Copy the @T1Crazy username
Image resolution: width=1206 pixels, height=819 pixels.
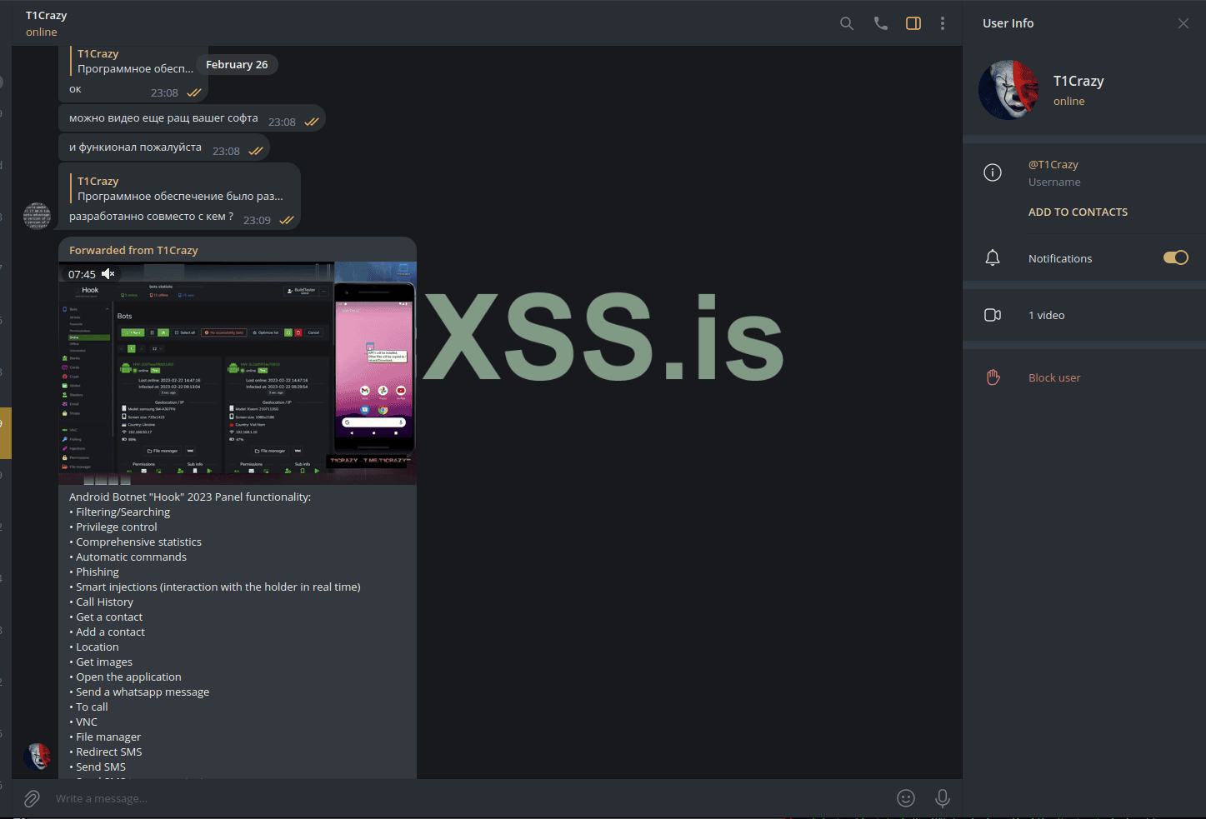1053,165
